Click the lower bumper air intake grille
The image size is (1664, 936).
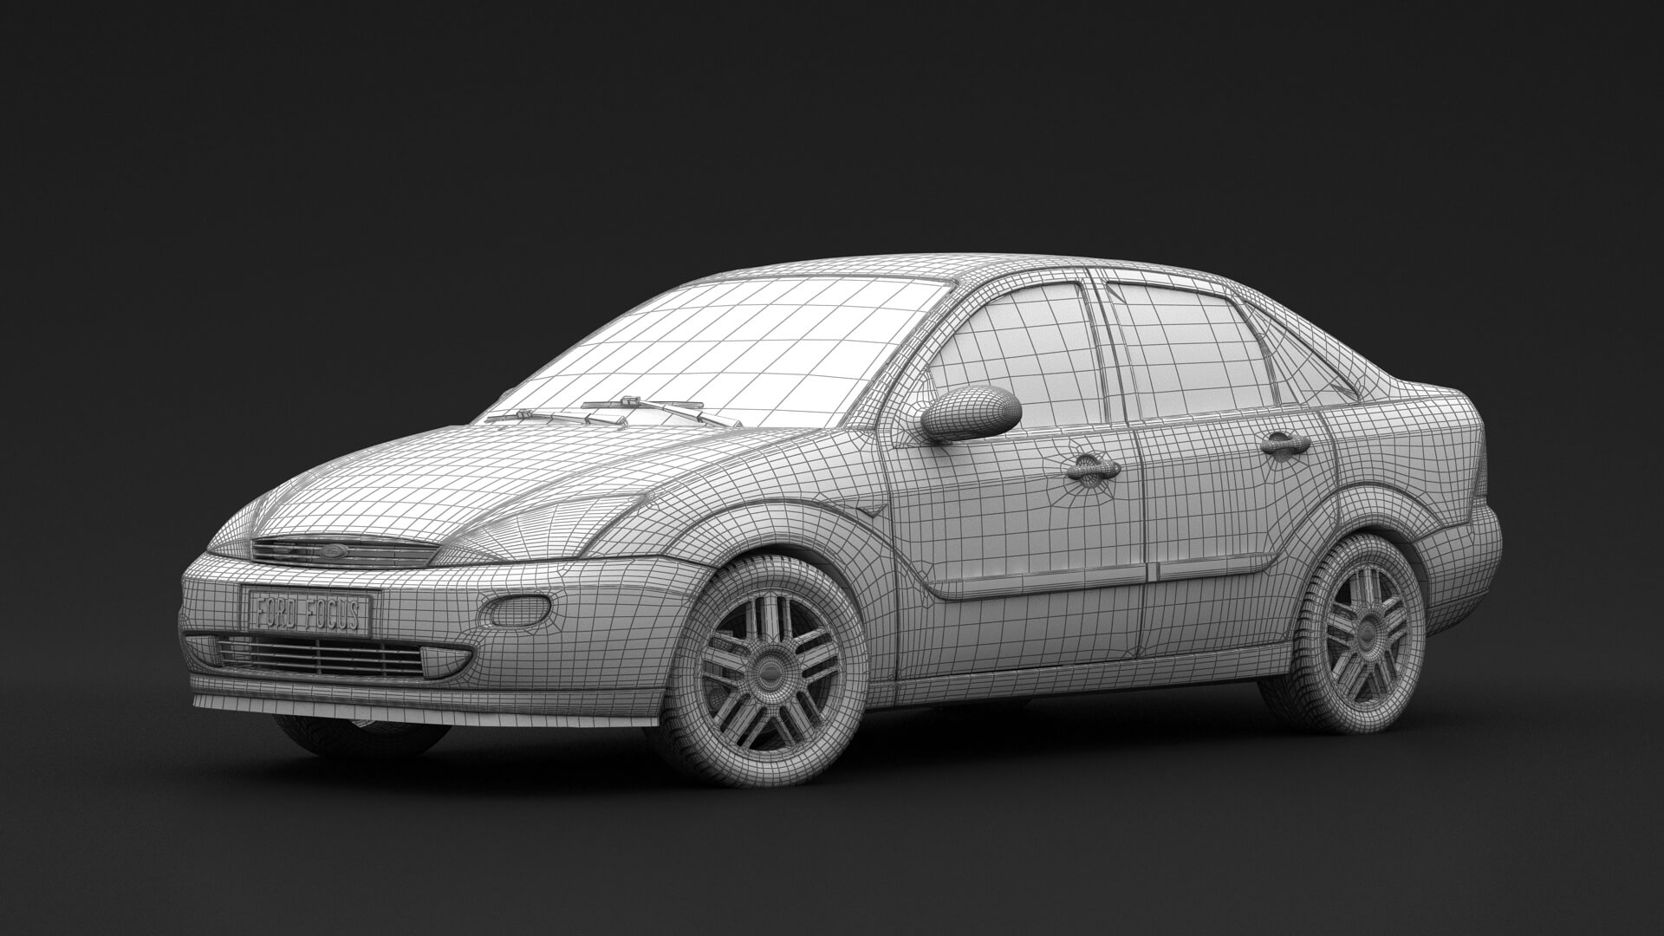[x=321, y=658]
